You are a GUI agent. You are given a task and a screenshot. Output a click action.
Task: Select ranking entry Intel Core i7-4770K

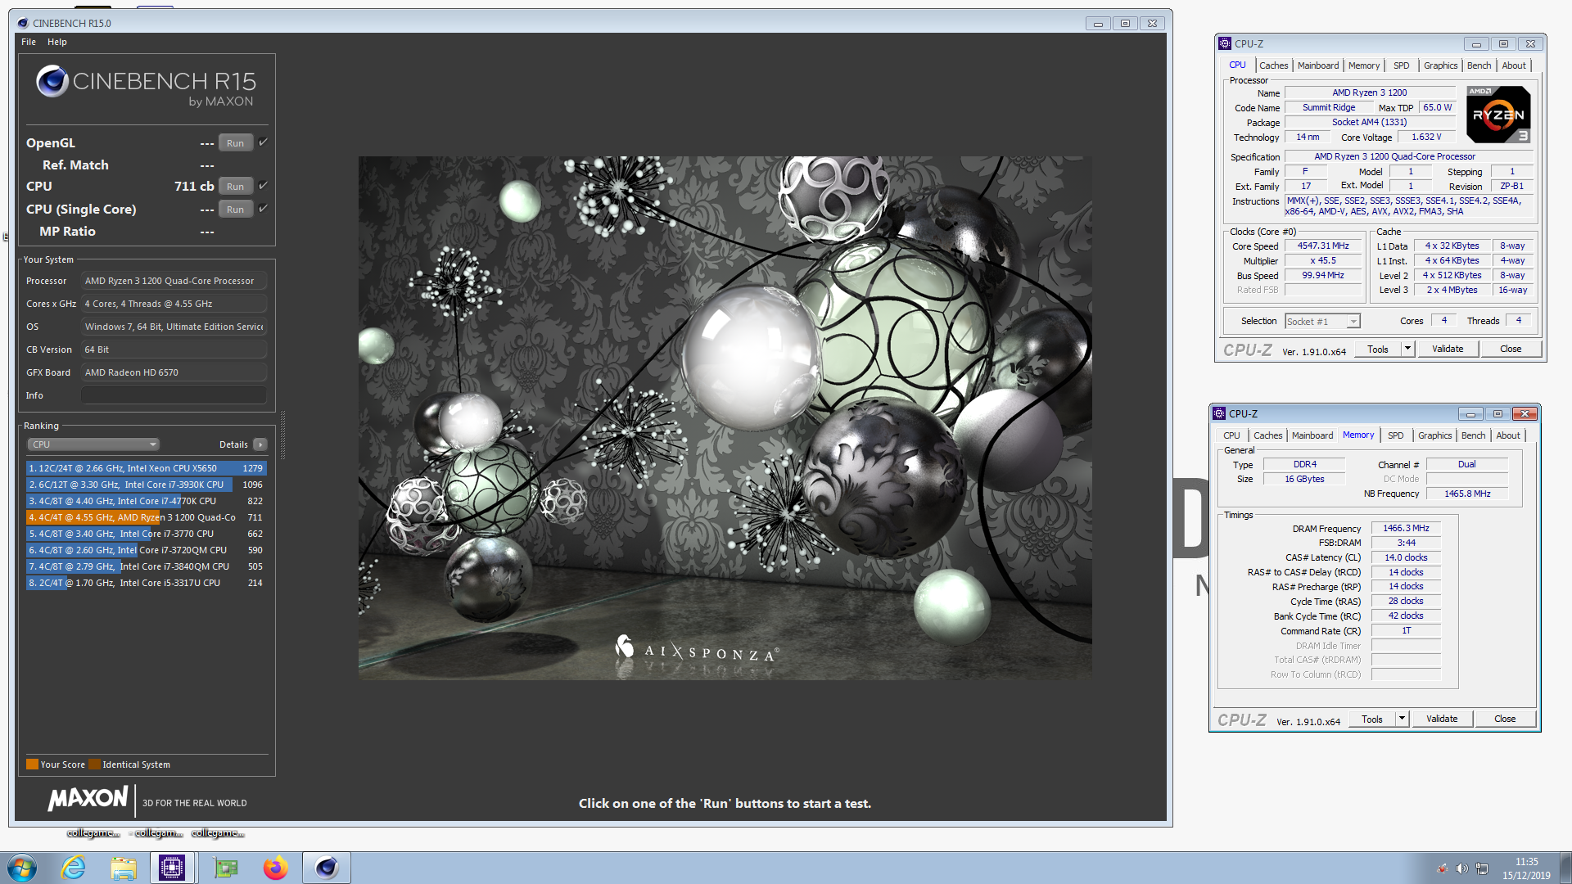click(146, 501)
